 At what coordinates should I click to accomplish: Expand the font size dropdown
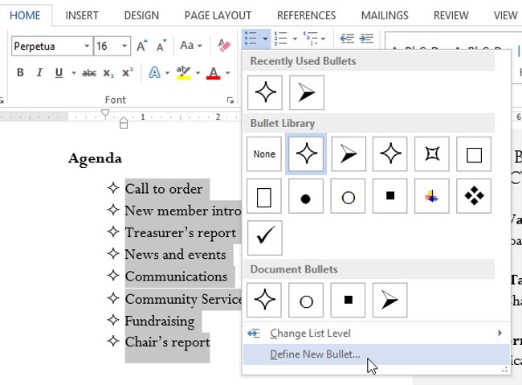click(124, 46)
